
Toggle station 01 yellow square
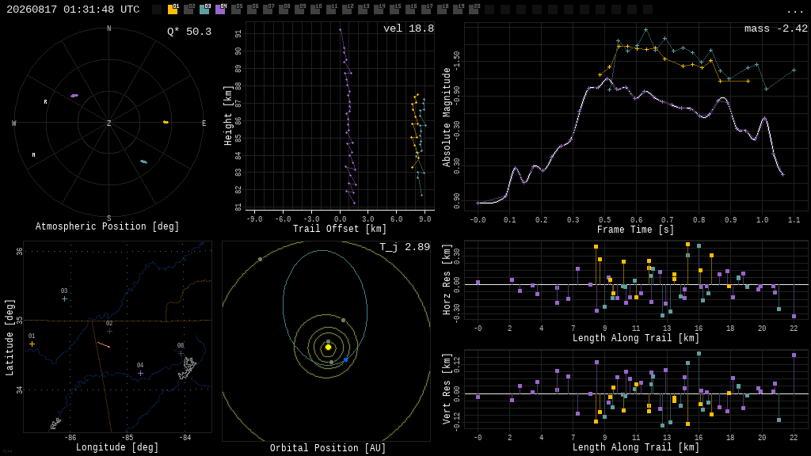tap(173, 9)
